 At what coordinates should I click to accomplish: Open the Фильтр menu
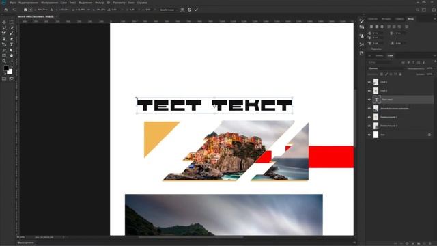click(99, 3)
